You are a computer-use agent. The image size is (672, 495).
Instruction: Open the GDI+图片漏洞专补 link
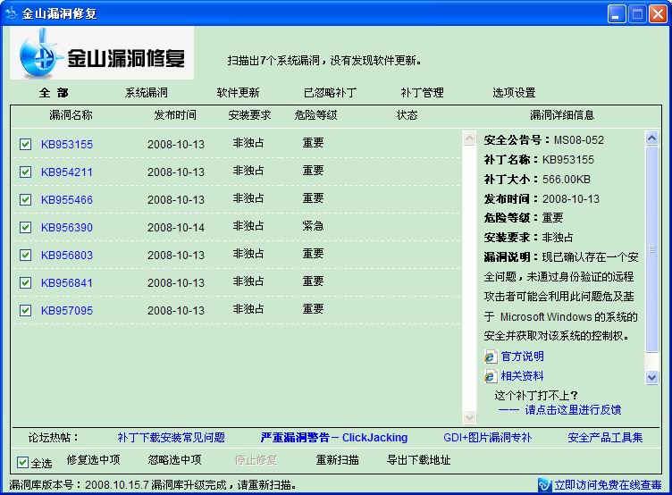pyautogui.click(x=488, y=438)
